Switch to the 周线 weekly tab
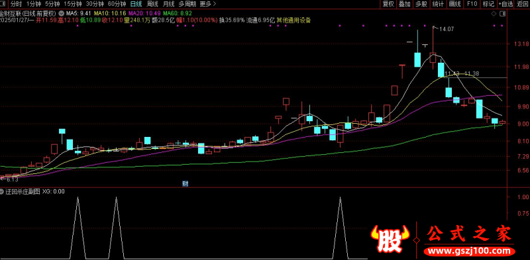Image resolution: width=530 pixels, height=260 pixels. tap(153, 4)
